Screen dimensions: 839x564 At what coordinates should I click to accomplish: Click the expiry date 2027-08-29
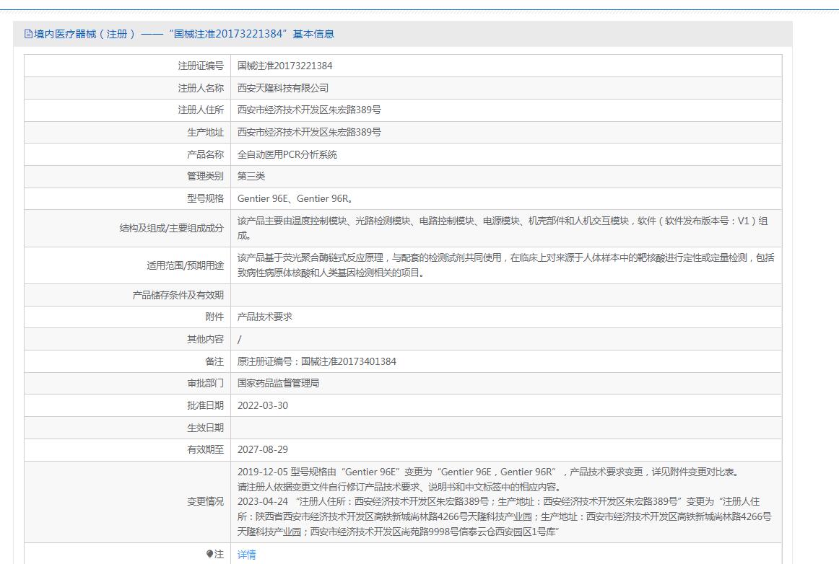point(262,449)
